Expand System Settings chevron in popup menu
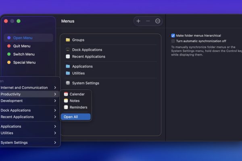This screenshot has height=161, width=242. (x=55, y=142)
